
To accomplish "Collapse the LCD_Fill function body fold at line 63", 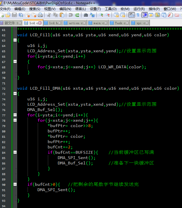I will tap(15, 40).
